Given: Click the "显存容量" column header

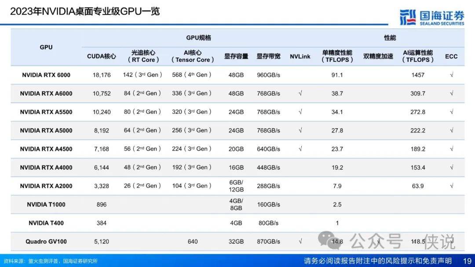Looking at the screenshot, I should (236, 56).
